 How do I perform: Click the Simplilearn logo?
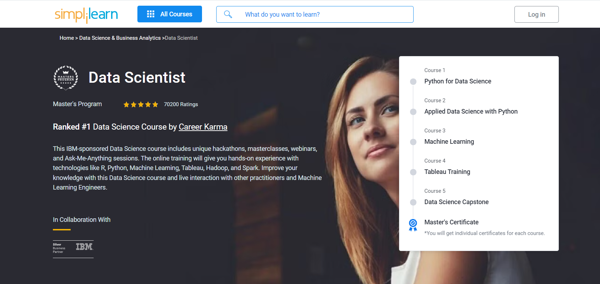pyautogui.click(x=86, y=15)
